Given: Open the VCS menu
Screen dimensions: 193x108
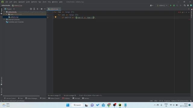Looking at the screenshot, I should click(49, 2).
